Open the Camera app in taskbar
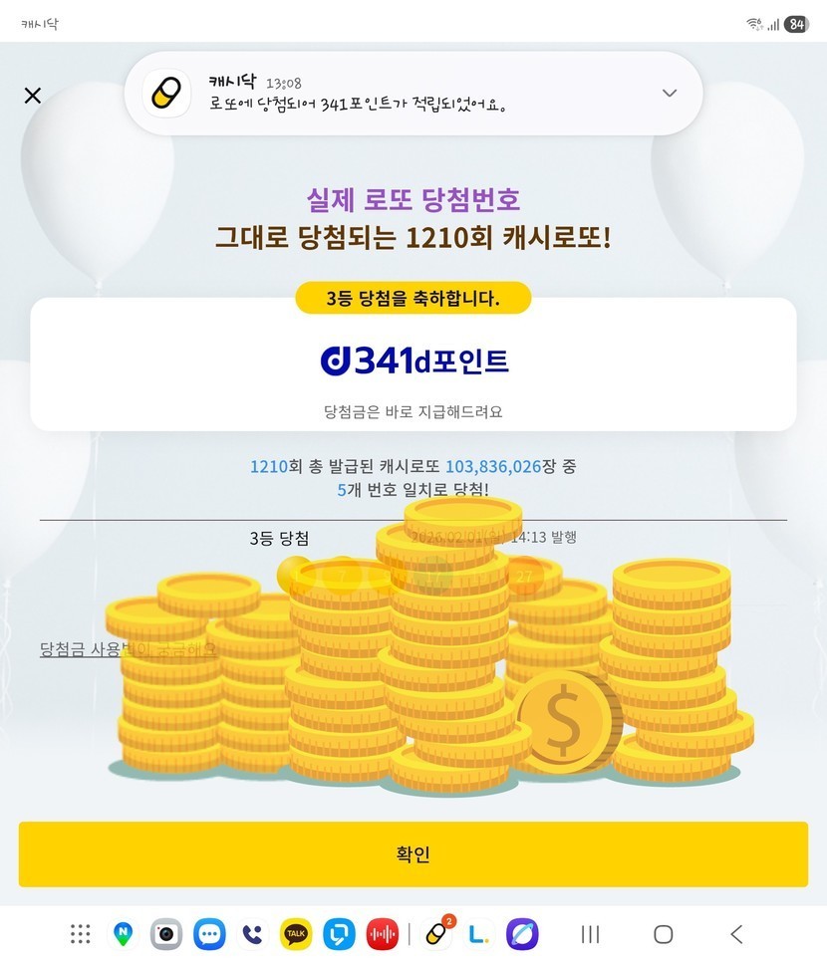Viewport: 827px width, 962px height. click(x=166, y=934)
